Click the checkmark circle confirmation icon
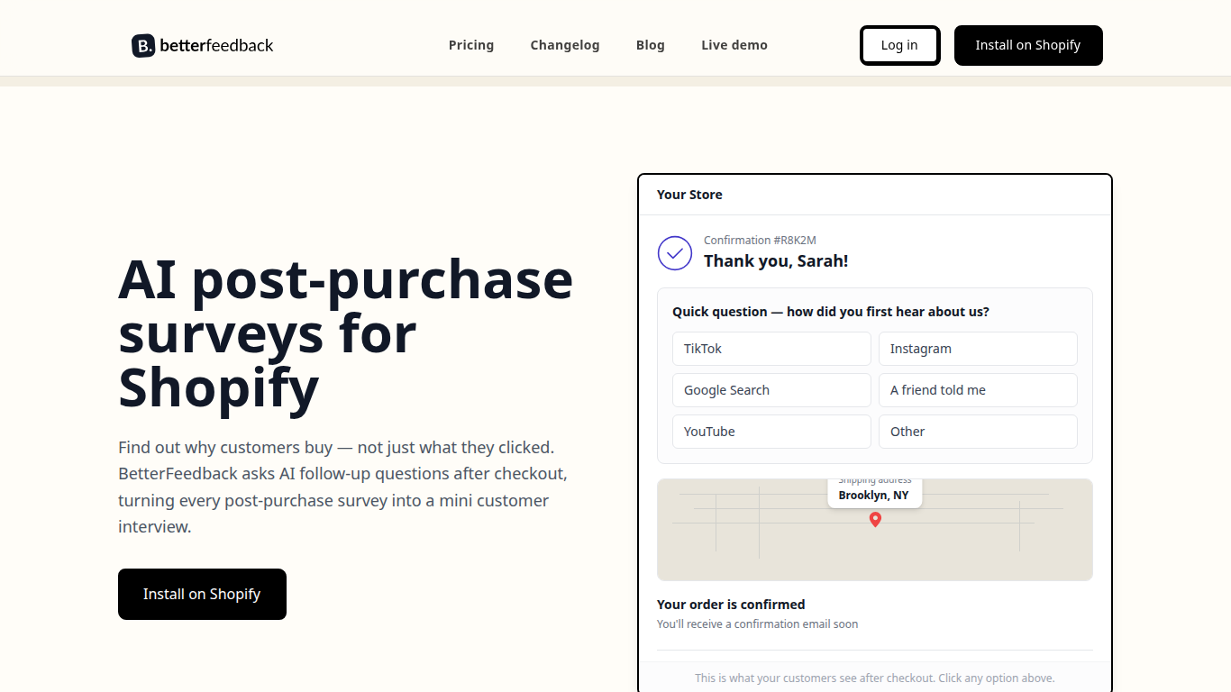The image size is (1231, 692). point(675,253)
